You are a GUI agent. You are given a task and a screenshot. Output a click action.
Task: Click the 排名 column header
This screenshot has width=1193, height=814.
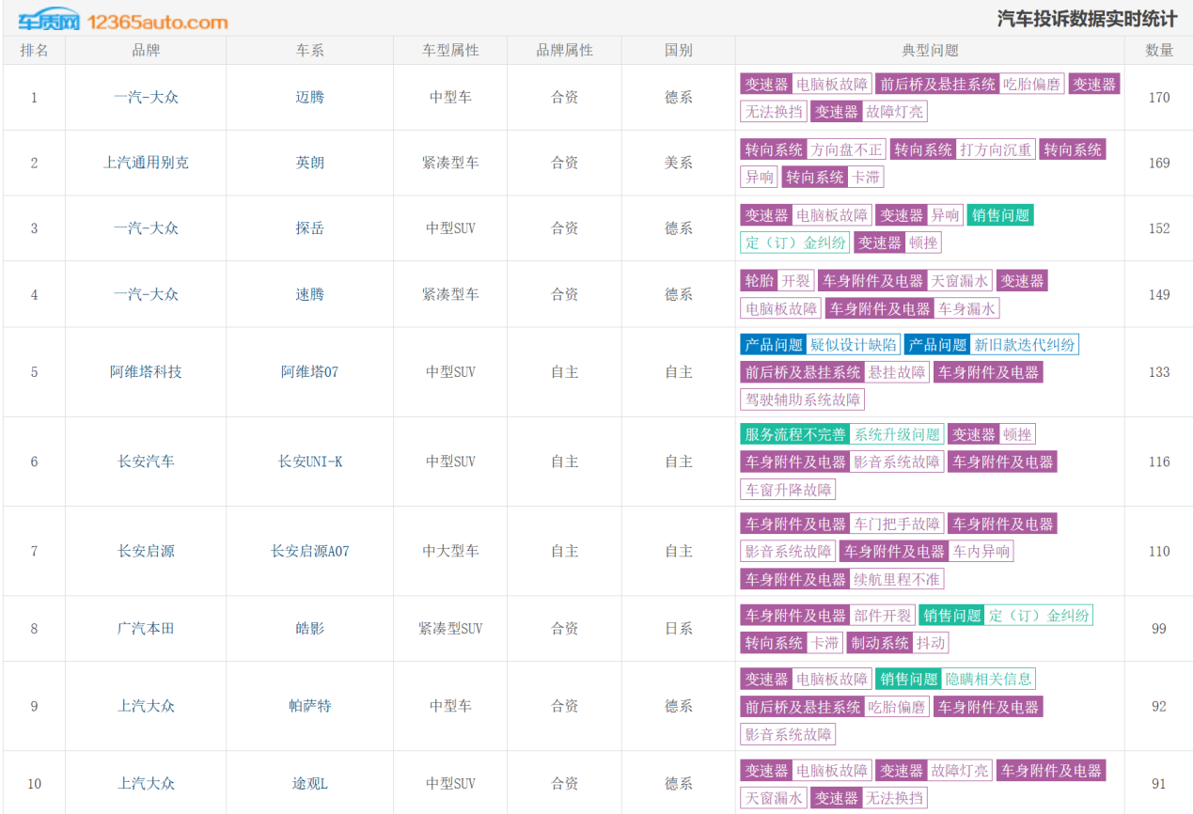pos(34,51)
